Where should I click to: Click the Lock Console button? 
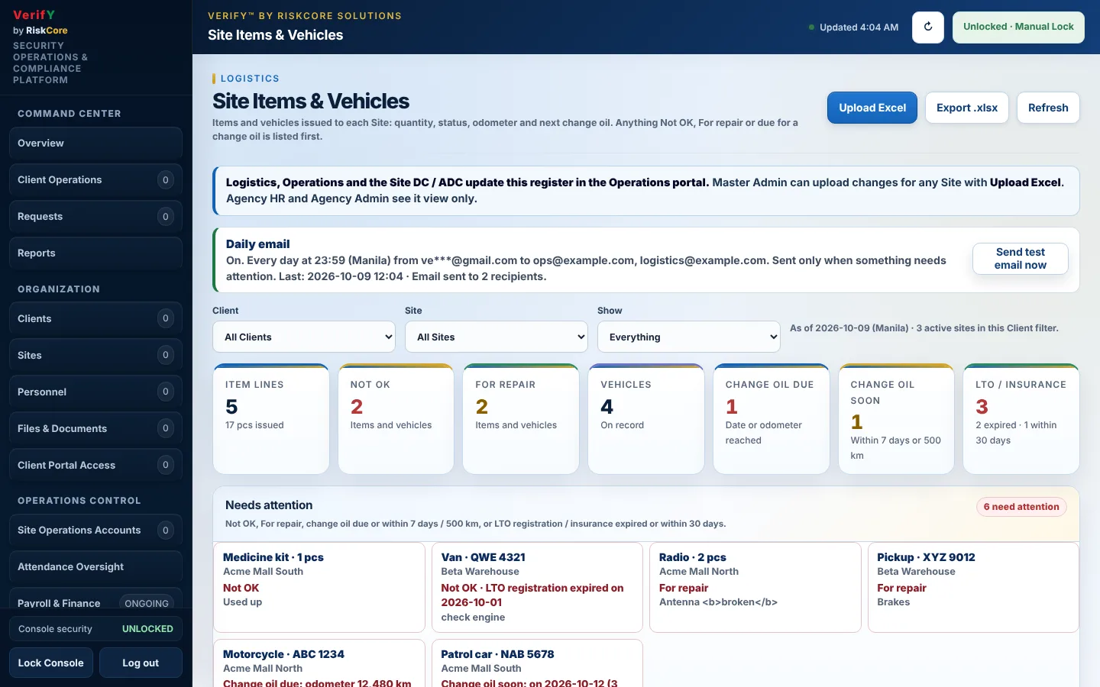pyautogui.click(x=51, y=663)
